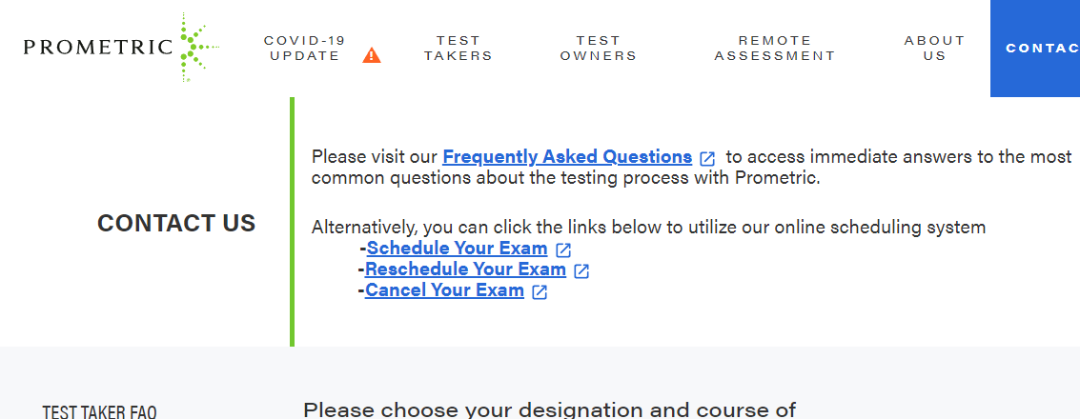Click the Test Taker FAQ sidebar item
The width and height of the screenshot is (1080, 419).
pyautogui.click(x=99, y=411)
